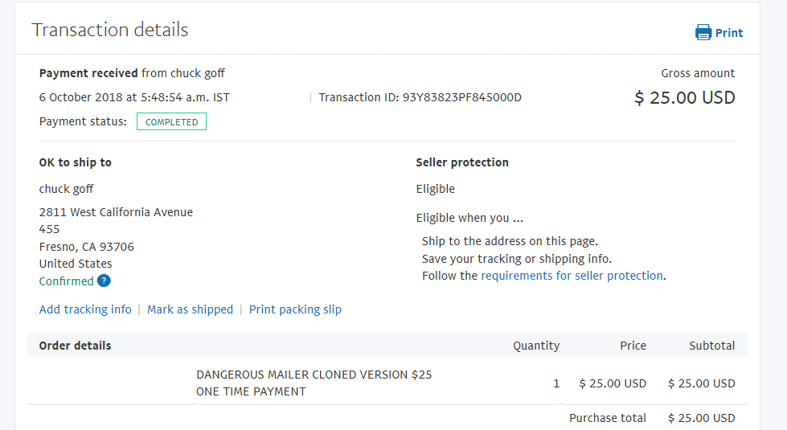The height and width of the screenshot is (430, 787).
Task: Click the Confirmed address status text
Action: click(x=66, y=281)
